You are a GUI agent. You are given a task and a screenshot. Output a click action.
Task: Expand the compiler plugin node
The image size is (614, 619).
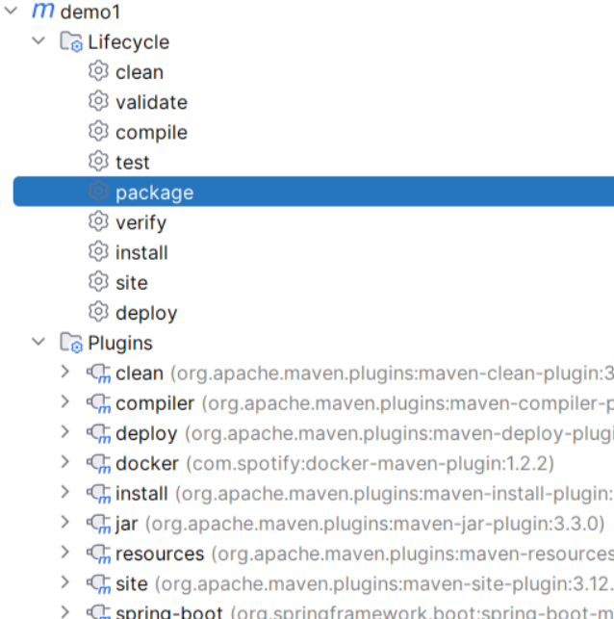(x=64, y=402)
